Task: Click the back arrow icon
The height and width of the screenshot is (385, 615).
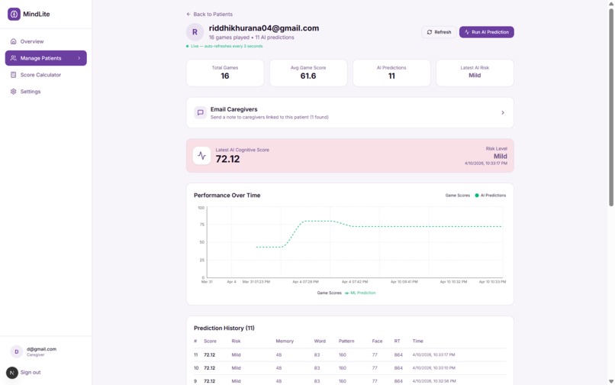Action: coord(188,15)
